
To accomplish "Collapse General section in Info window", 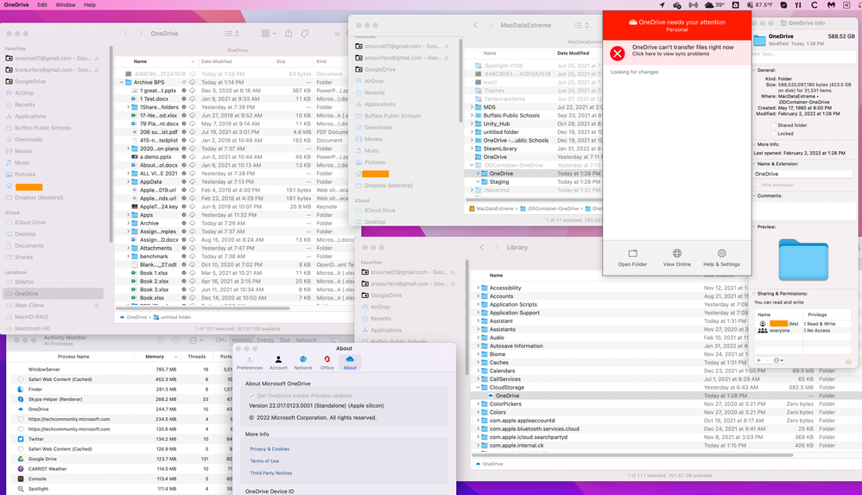I will (754, 70).
